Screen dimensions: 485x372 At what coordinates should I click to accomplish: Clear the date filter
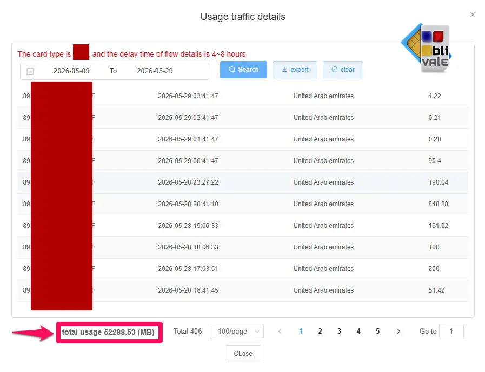click(x=343, y=70)
